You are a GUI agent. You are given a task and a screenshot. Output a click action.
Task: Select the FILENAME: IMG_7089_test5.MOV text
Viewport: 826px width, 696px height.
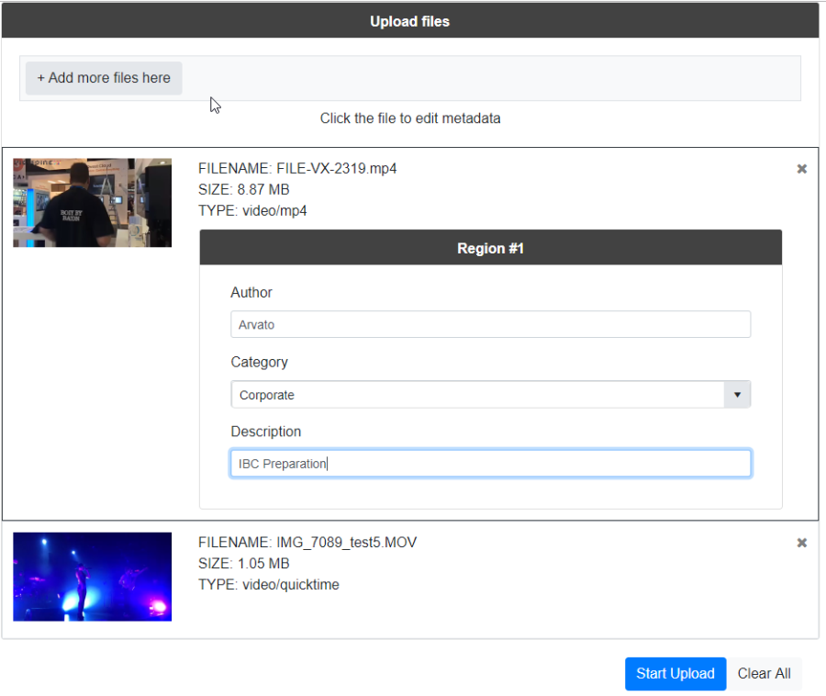(307, 543)
